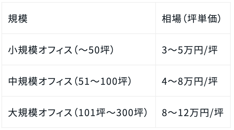
Task: Click the words "小規模オフィス"
Action: coord(39,50)
